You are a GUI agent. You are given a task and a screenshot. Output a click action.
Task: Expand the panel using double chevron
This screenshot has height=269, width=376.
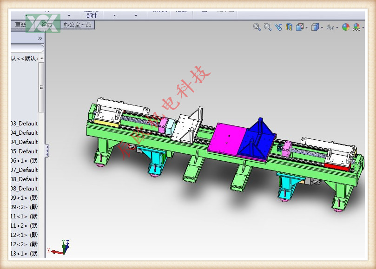click(x=40, y=39)
